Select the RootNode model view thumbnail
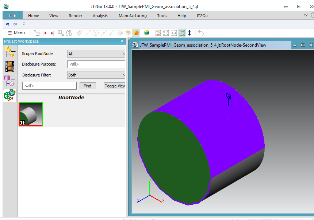 [31, 114]
